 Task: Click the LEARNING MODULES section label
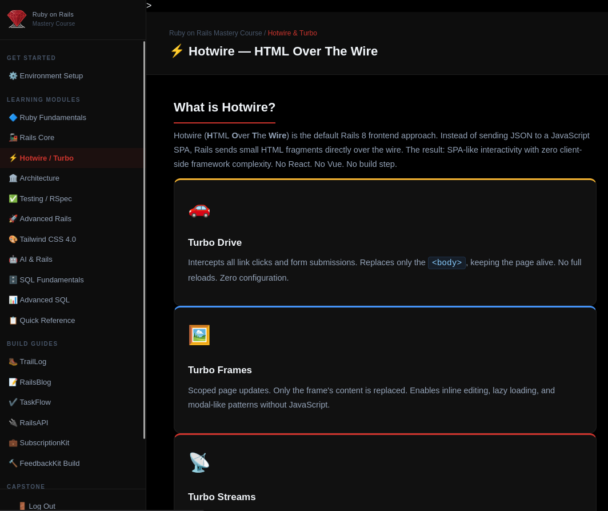tap(43, 99)
